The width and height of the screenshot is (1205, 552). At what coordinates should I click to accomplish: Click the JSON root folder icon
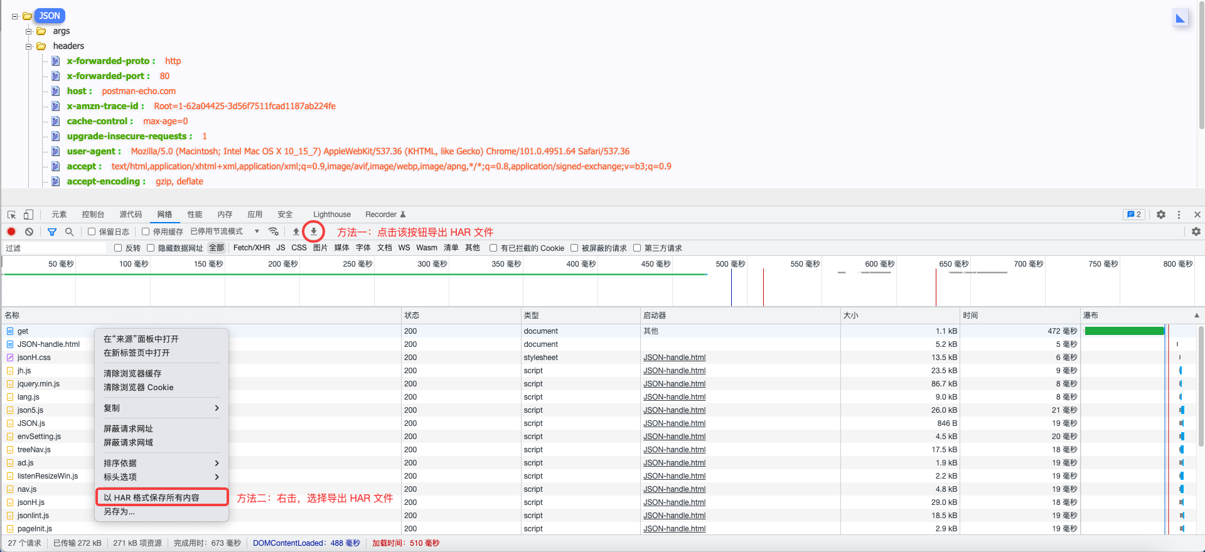(x=27, y=16)
